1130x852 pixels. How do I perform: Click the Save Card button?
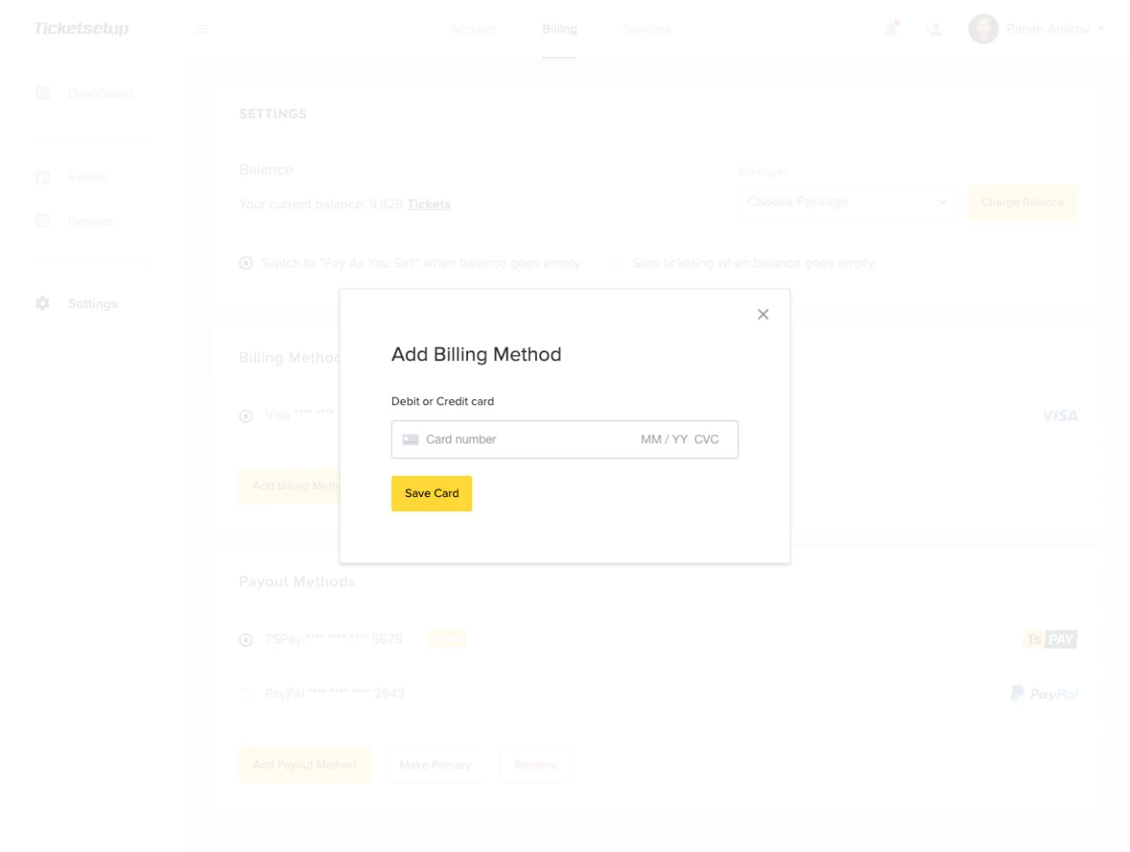(x=431, y=493)
